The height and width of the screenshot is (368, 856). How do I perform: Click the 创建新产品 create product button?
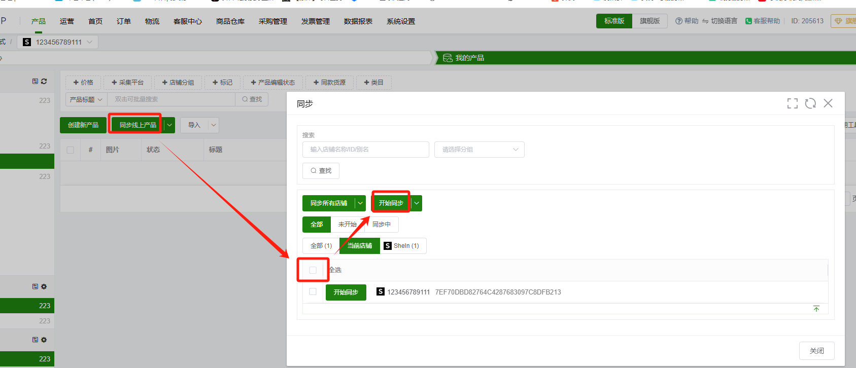pos(83,125)
